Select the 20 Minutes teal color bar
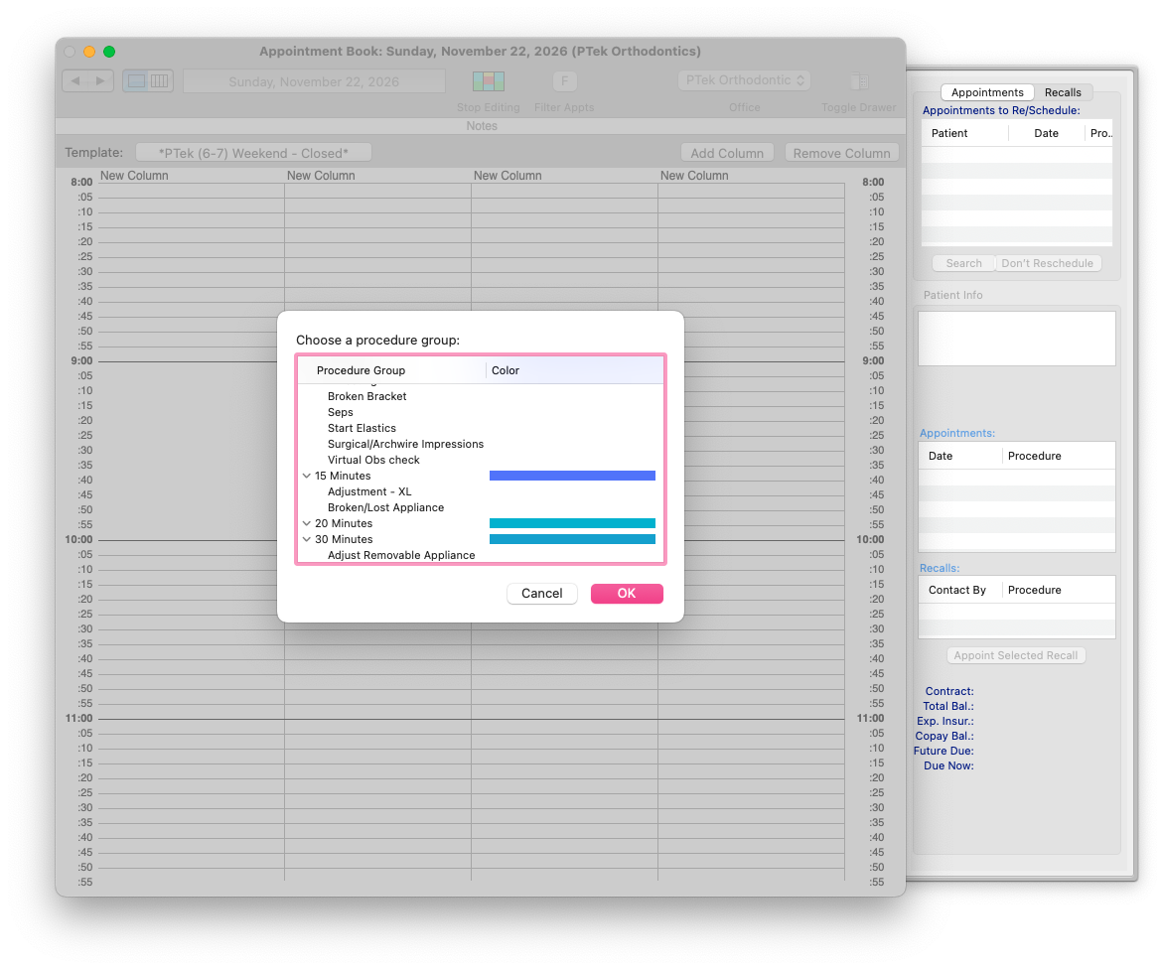Viewport: 1161px width, 970px height. [572, 523]
